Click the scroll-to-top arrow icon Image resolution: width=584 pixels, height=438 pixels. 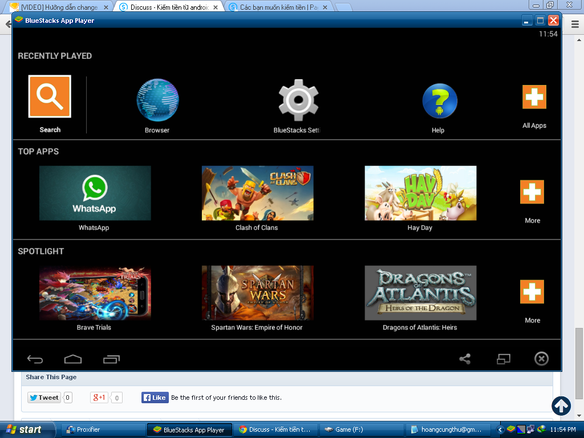[561, 405]
